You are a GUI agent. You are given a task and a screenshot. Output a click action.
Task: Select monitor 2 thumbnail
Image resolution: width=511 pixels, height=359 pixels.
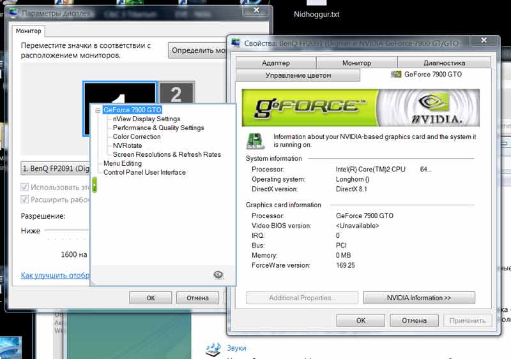(x=176, y=92)
